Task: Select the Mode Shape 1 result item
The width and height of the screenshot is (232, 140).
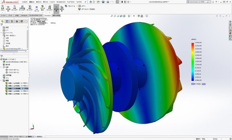Action: click(x=17, y=83)
